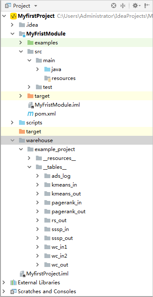Click the locate/scroll from source icon
Screen dimensions: 153x297
pos(114,5)
